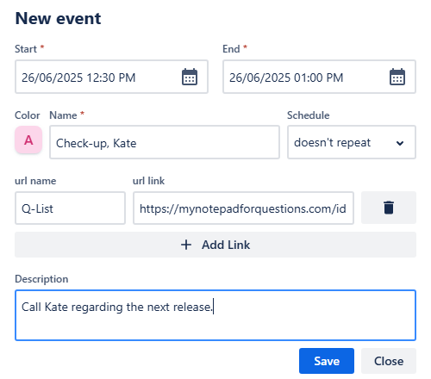This screenshot has height=379, width=431.
Task: Focus the End date text 26/06/2025 01:00 PM
Action: [x=286, y=78]
